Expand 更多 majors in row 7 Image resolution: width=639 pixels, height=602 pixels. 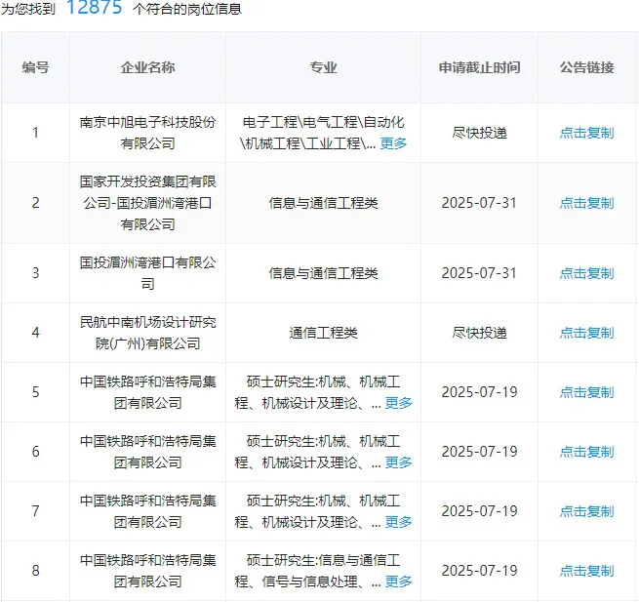(398, 522)
